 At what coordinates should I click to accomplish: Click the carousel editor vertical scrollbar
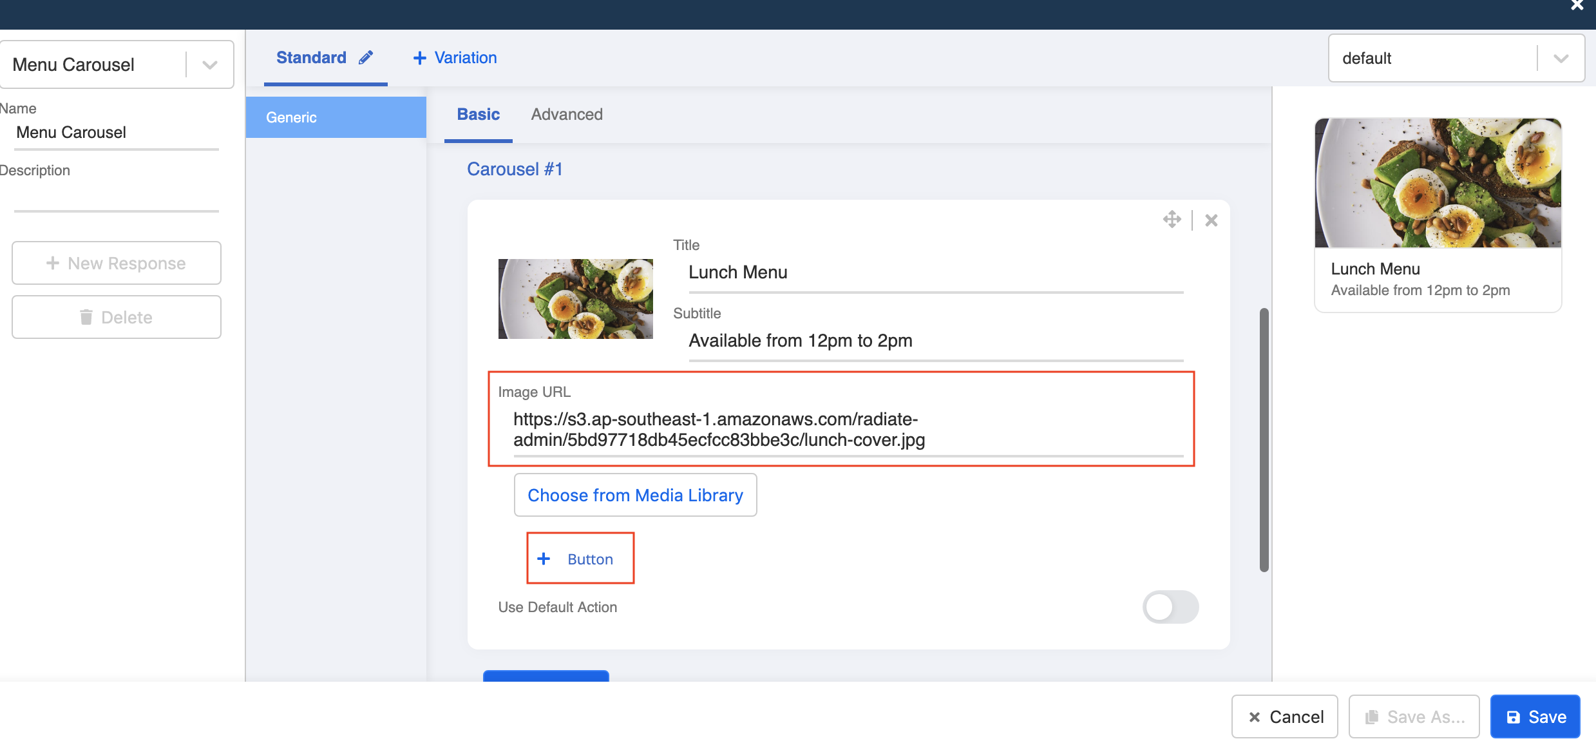click(x=1264, y=439)
